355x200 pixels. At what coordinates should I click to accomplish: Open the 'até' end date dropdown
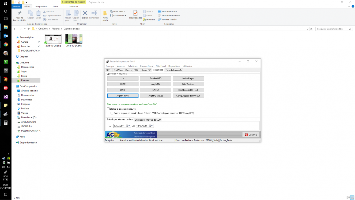pos(152,126)
